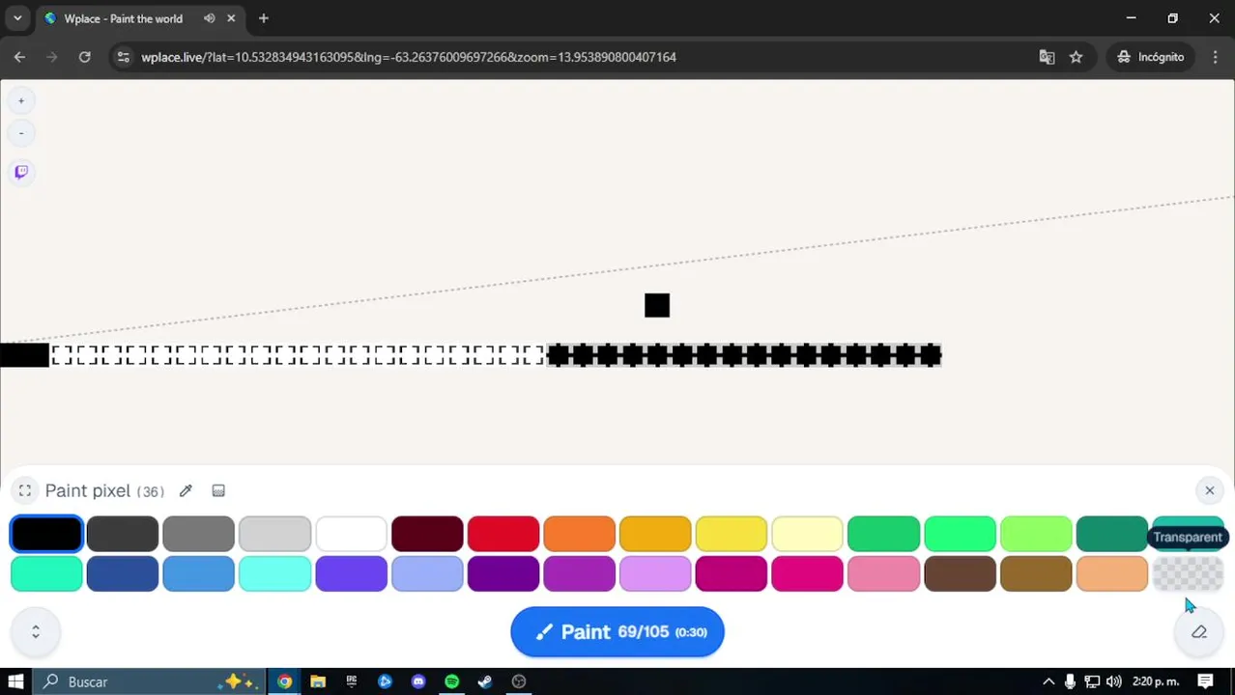
Task: Pick the orange color swatch
Action: tap(579, 534)
